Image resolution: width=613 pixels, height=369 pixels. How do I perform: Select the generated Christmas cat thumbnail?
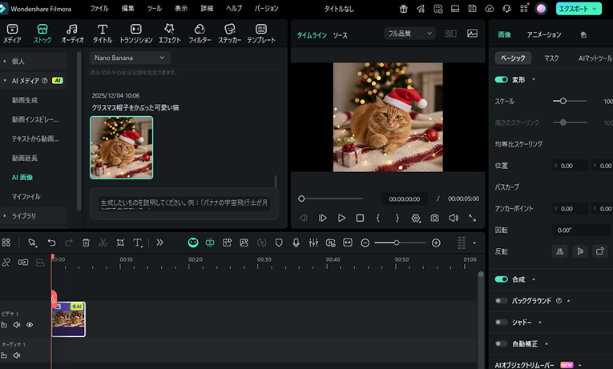(x=122, y=147)
